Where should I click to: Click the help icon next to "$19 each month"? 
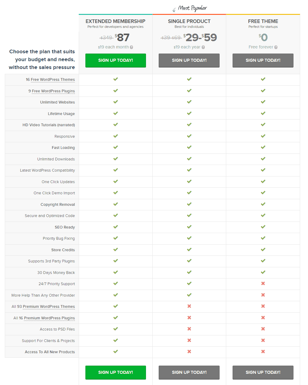tap(131, 47)
